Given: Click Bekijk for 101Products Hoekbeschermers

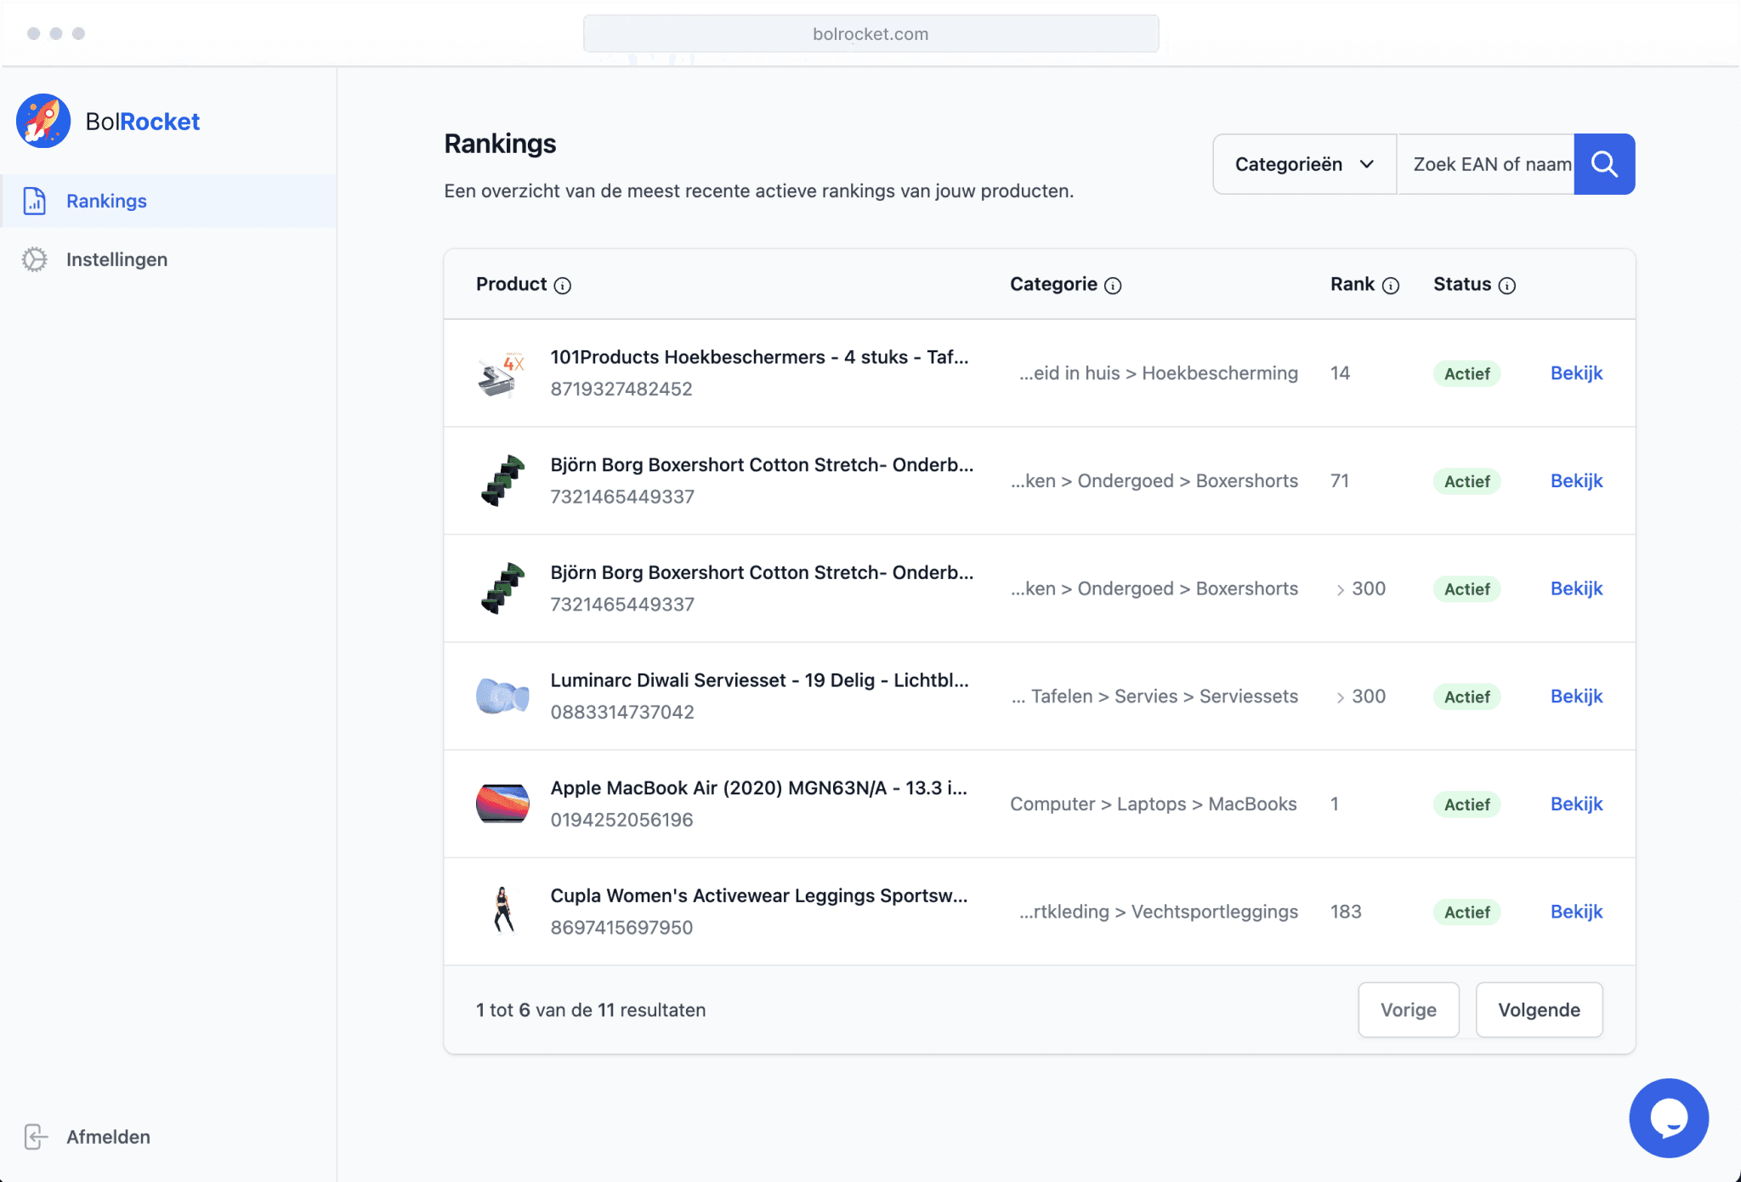Looking at the screenshot, I should [x=1576, y=373].
